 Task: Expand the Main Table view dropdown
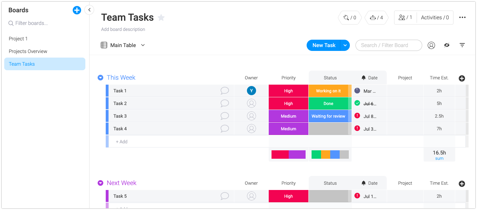point(143,45)
